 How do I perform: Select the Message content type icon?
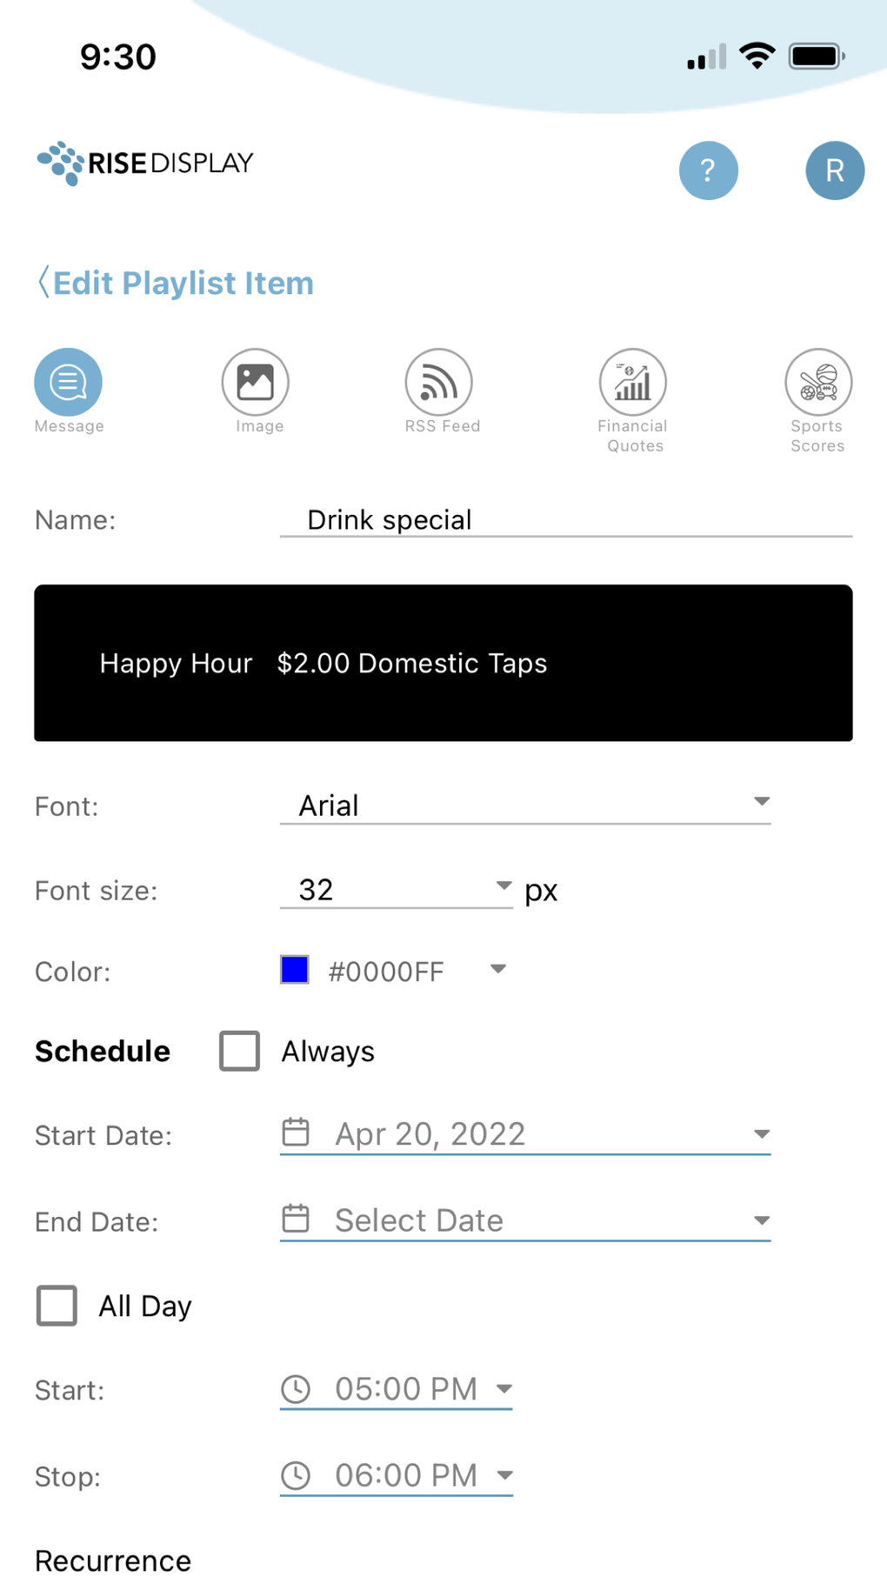(68, 382)
